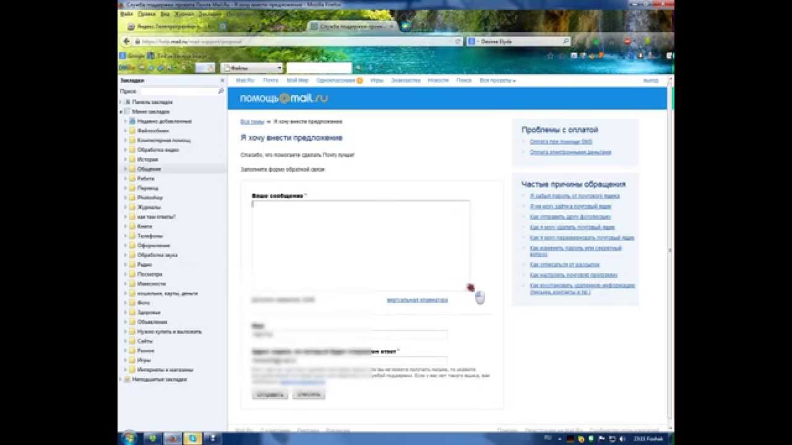Open the Файлы dropdown in toolbar

click(252, 68)
